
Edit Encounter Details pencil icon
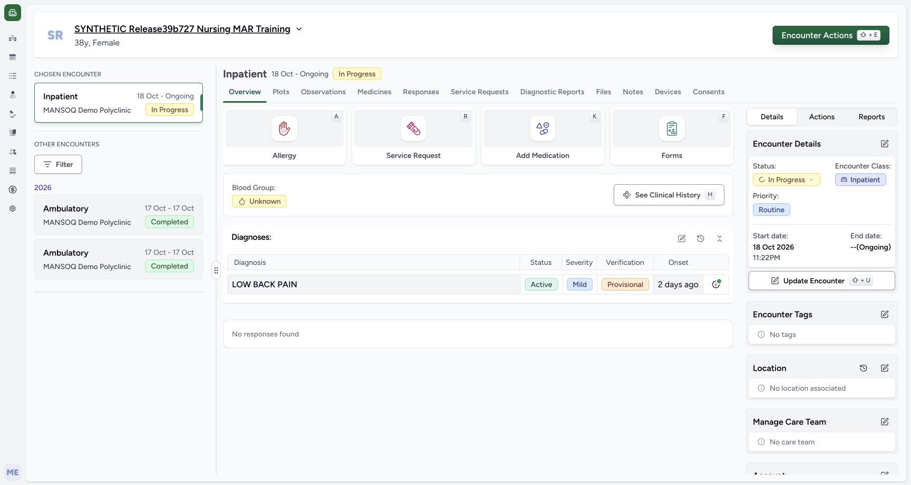[x=885, y=144]
